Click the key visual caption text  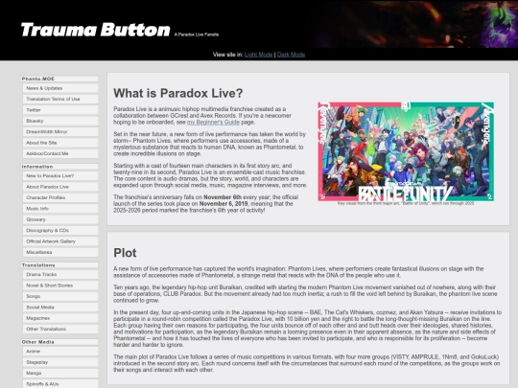coord(406,203)
